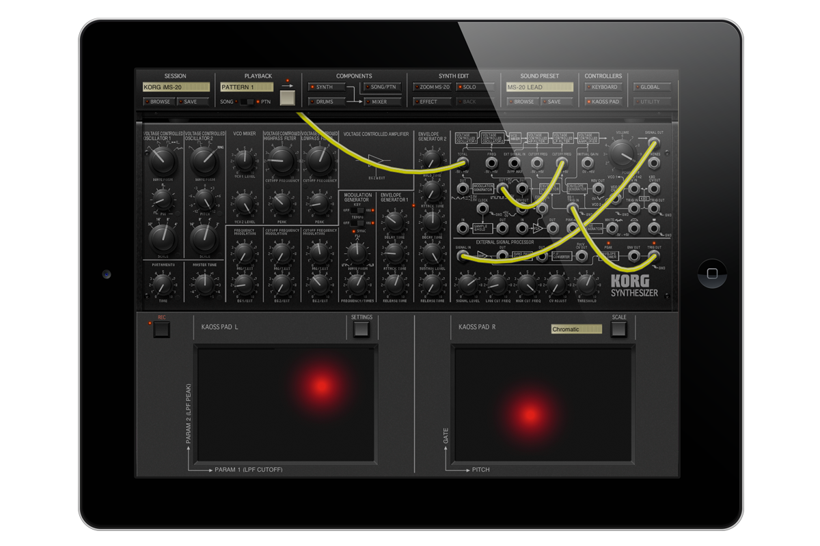
Task: Click the large playback start button
Action: [x=288, y=98]
